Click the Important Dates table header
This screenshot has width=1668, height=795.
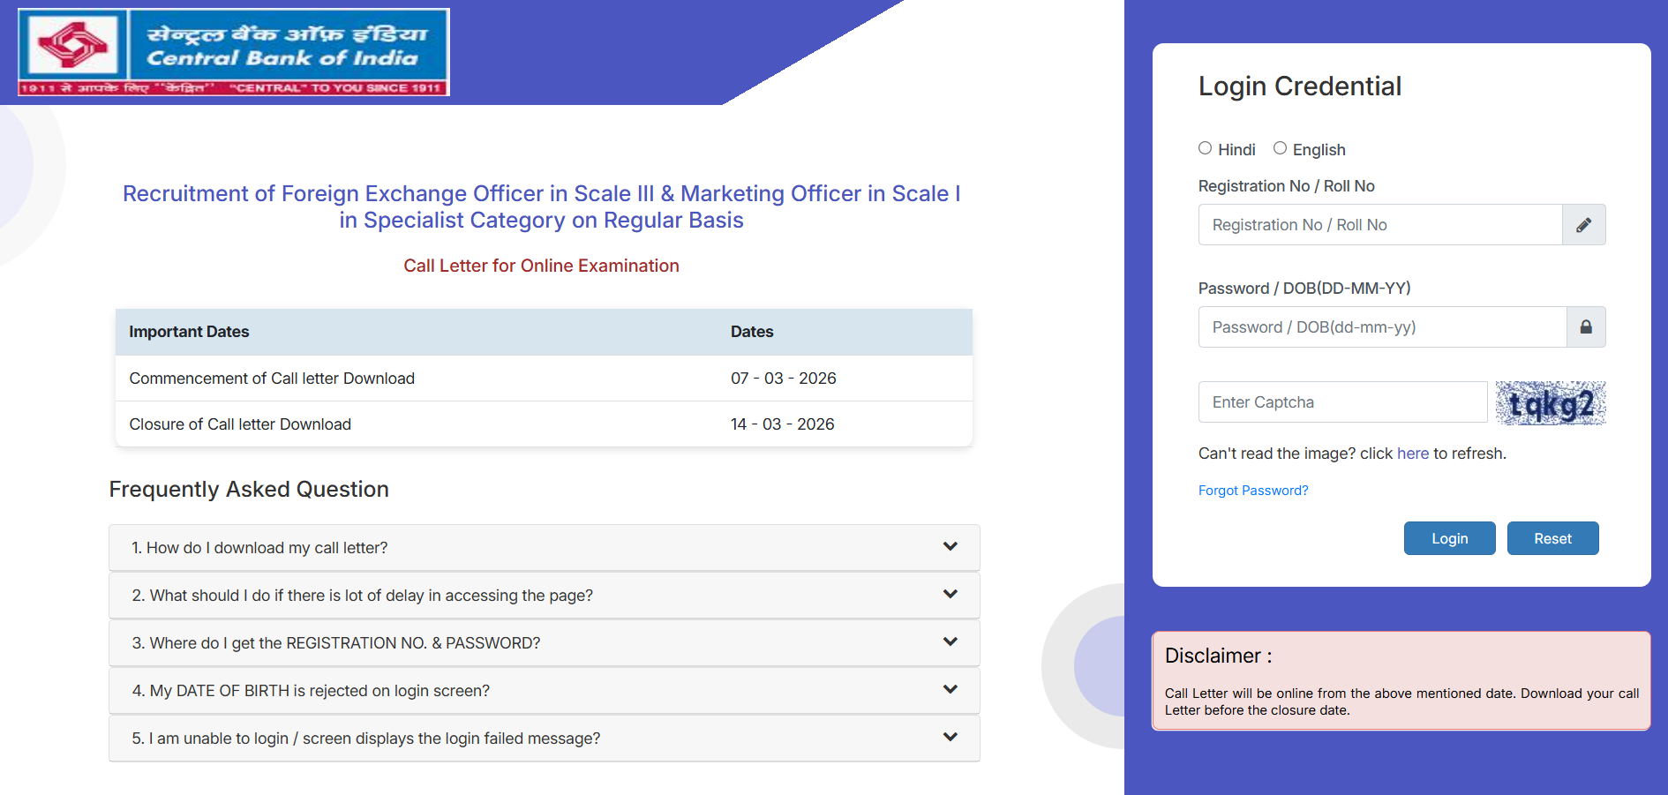[x=189, y=332]
